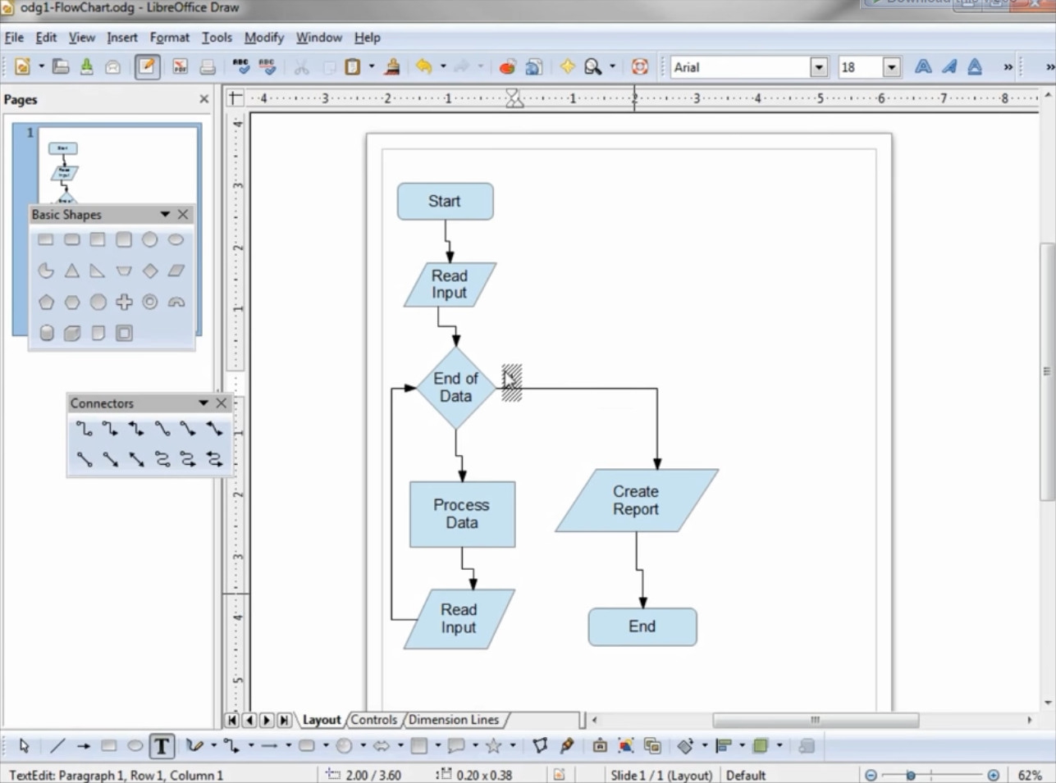Toggle Edit File mode button

tap(147, 67)
